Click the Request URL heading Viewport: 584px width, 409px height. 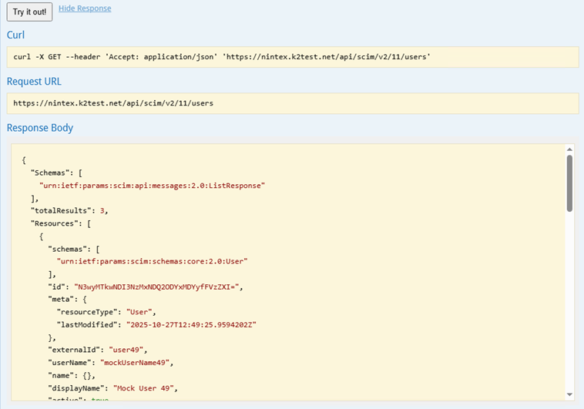tap(34, 81)
